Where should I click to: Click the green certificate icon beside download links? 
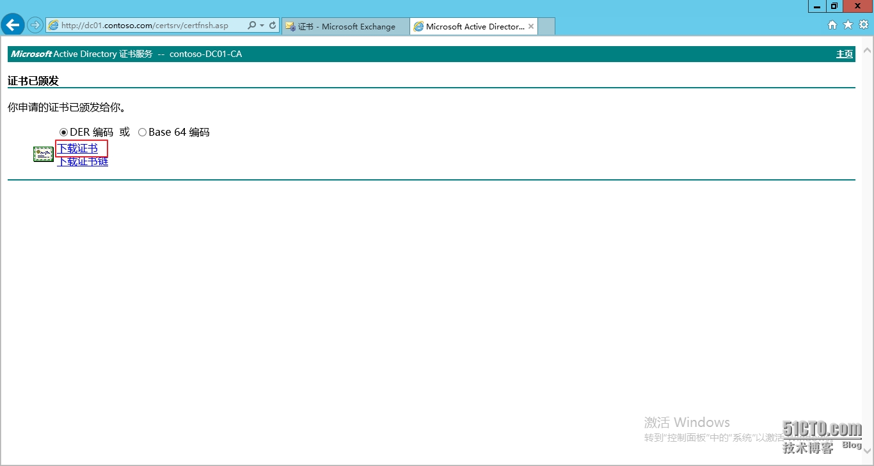click(44, 154)
